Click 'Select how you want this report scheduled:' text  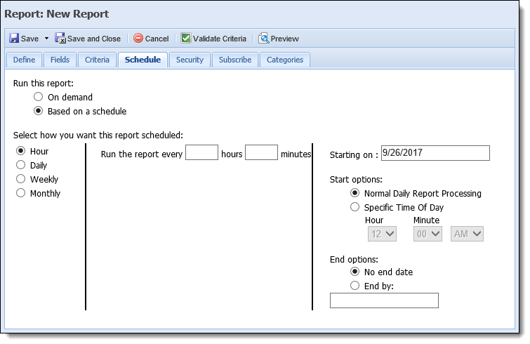click(98, 135)
